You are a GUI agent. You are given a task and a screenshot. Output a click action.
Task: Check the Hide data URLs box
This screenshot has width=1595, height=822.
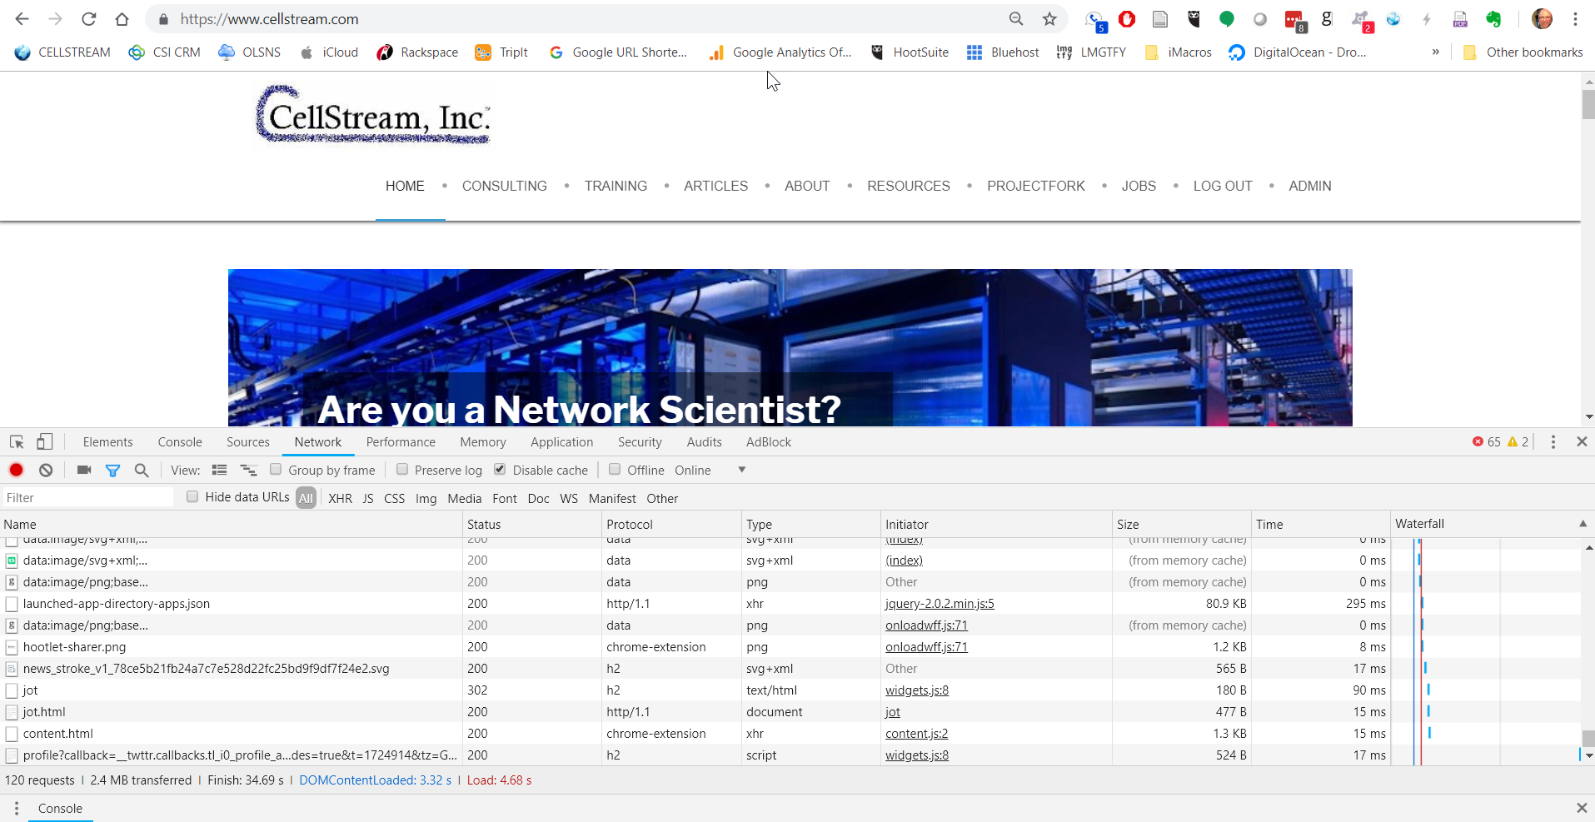(x=192, y=497)
